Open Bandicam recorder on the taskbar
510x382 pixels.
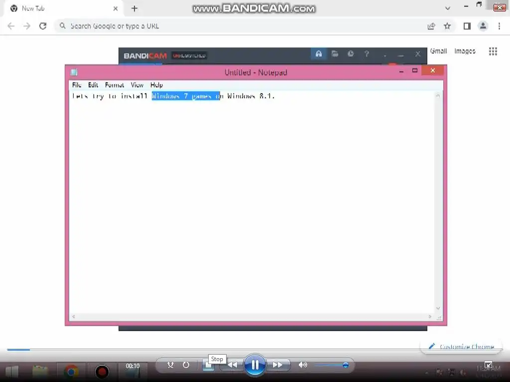(102, 372)
